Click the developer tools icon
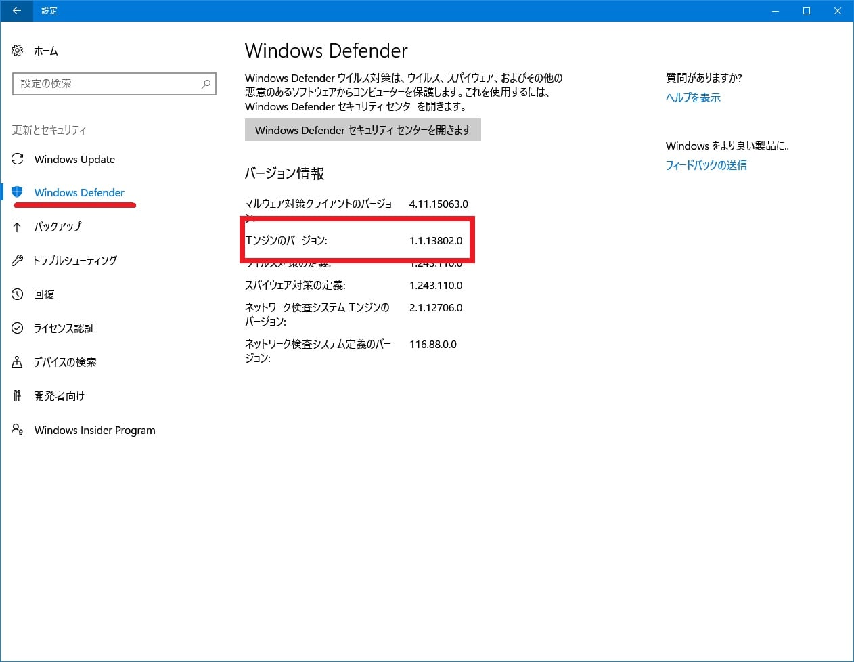Image resolution: width=854 pixels, height=662 pixels. pyautogui.click(x=18, y=396)
